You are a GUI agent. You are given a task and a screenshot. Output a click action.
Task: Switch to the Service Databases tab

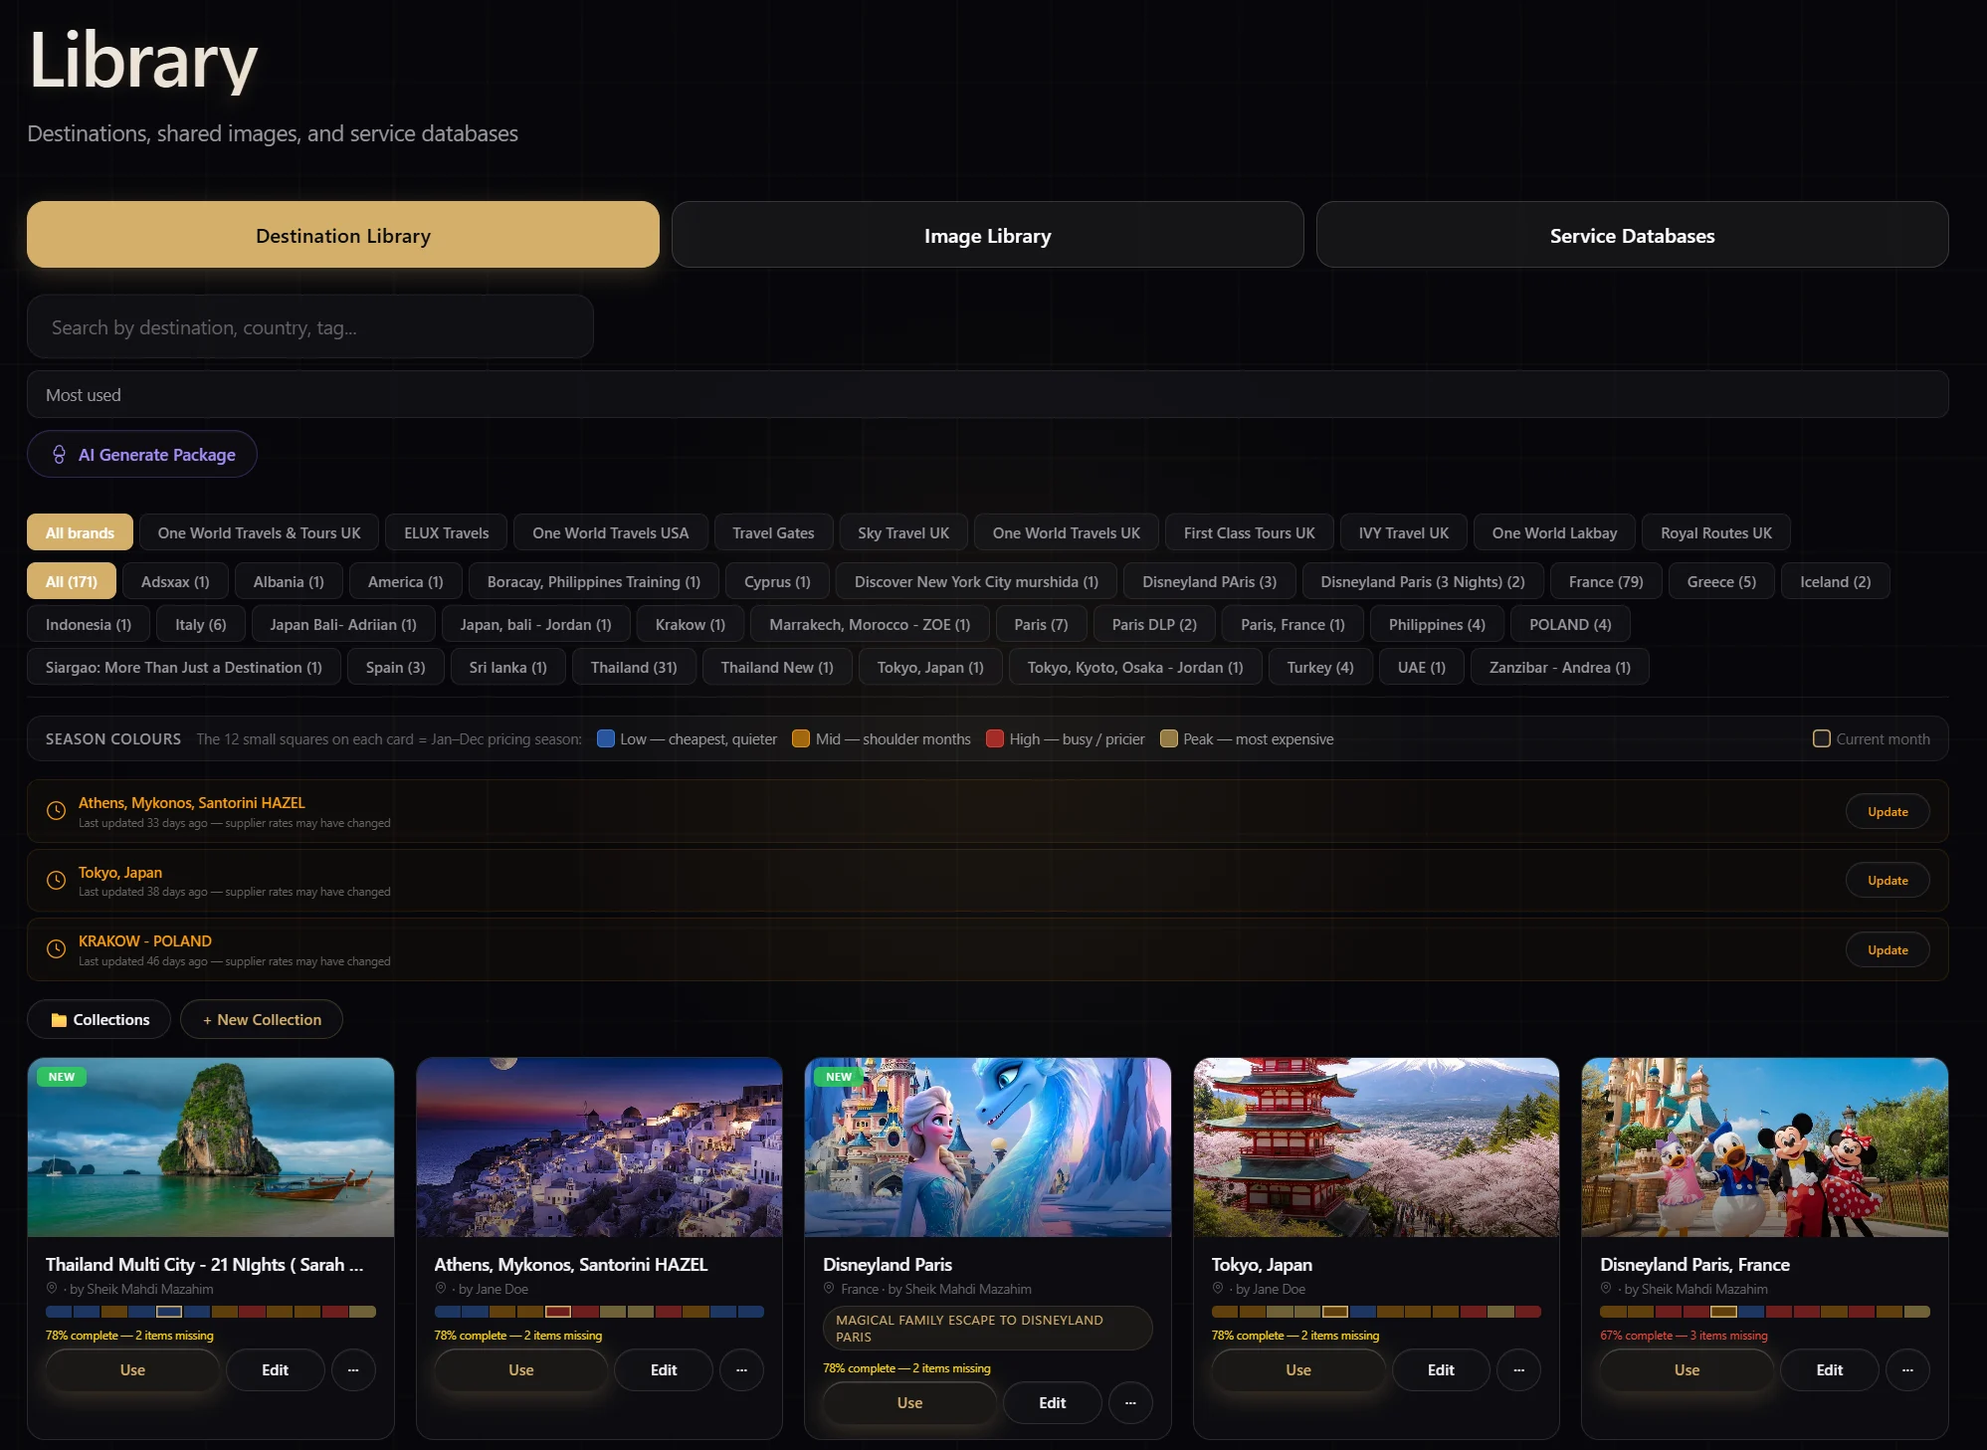1632,235
